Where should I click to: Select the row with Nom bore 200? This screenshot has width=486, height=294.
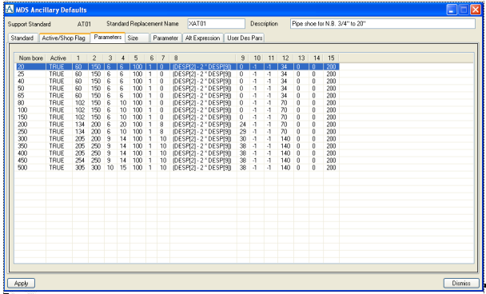click(177, 124)
